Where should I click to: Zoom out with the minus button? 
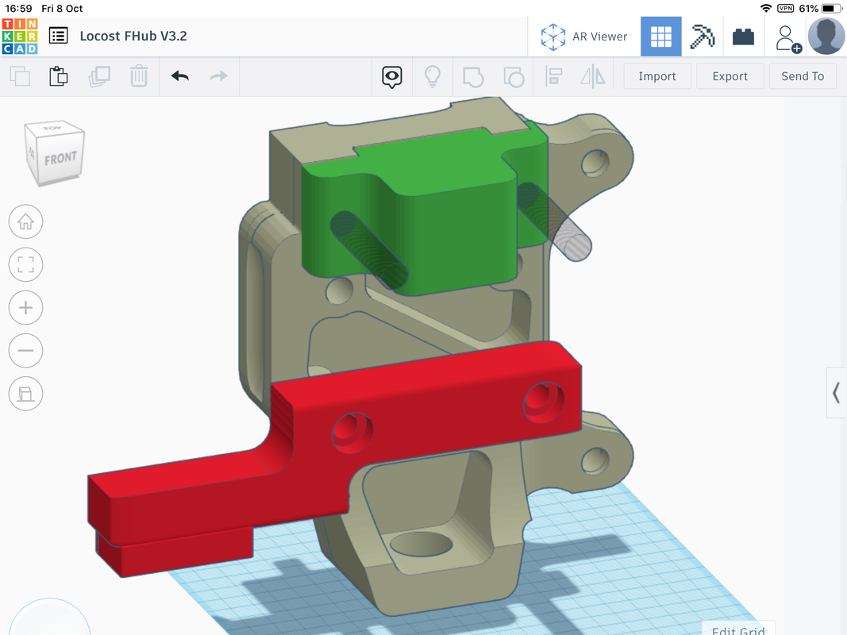click(x=25, y=350)
